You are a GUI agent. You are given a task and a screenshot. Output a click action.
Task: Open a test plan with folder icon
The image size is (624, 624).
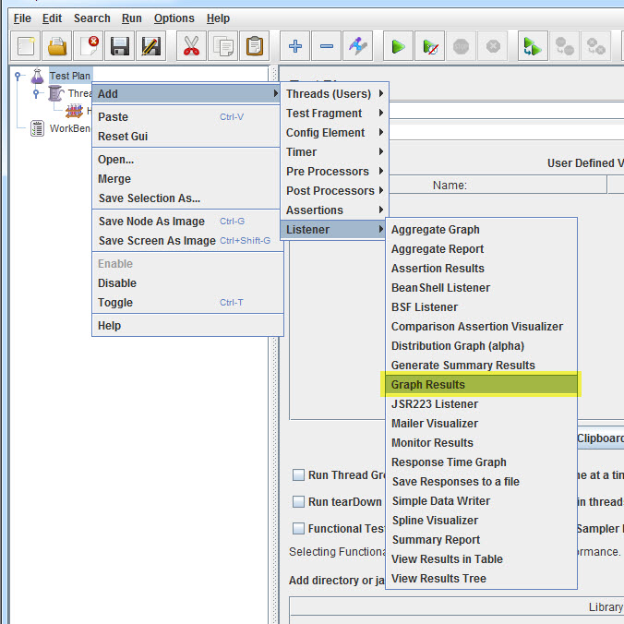point(57,46)
